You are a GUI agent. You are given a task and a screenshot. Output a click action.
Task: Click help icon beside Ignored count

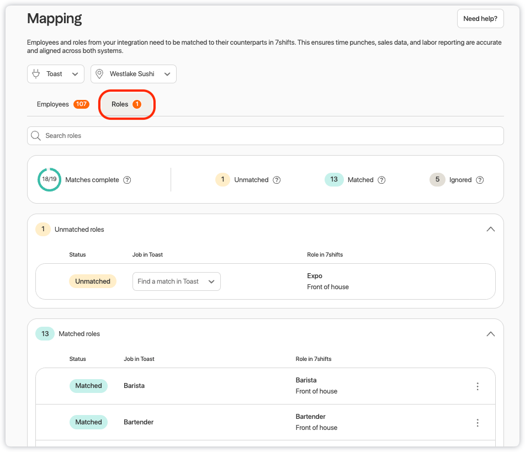tap(480, 180)
